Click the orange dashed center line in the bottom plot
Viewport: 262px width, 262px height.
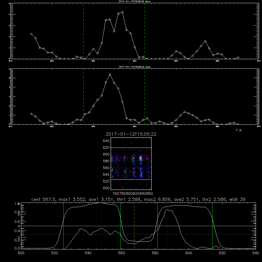click(x=134, y=226)
